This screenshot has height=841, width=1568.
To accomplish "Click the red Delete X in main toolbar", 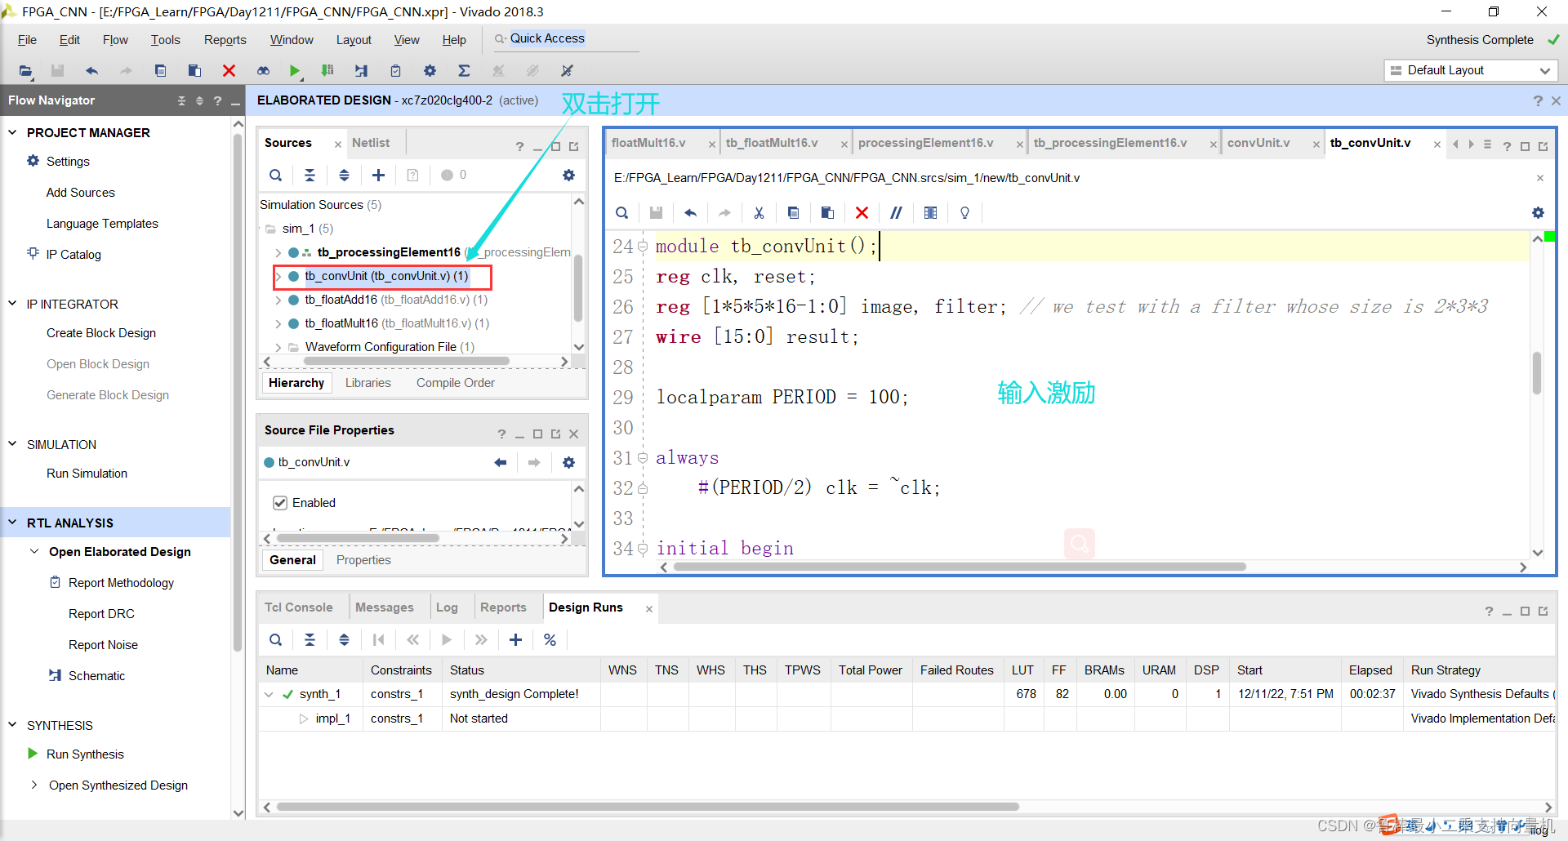I will [x=229, y=71].
